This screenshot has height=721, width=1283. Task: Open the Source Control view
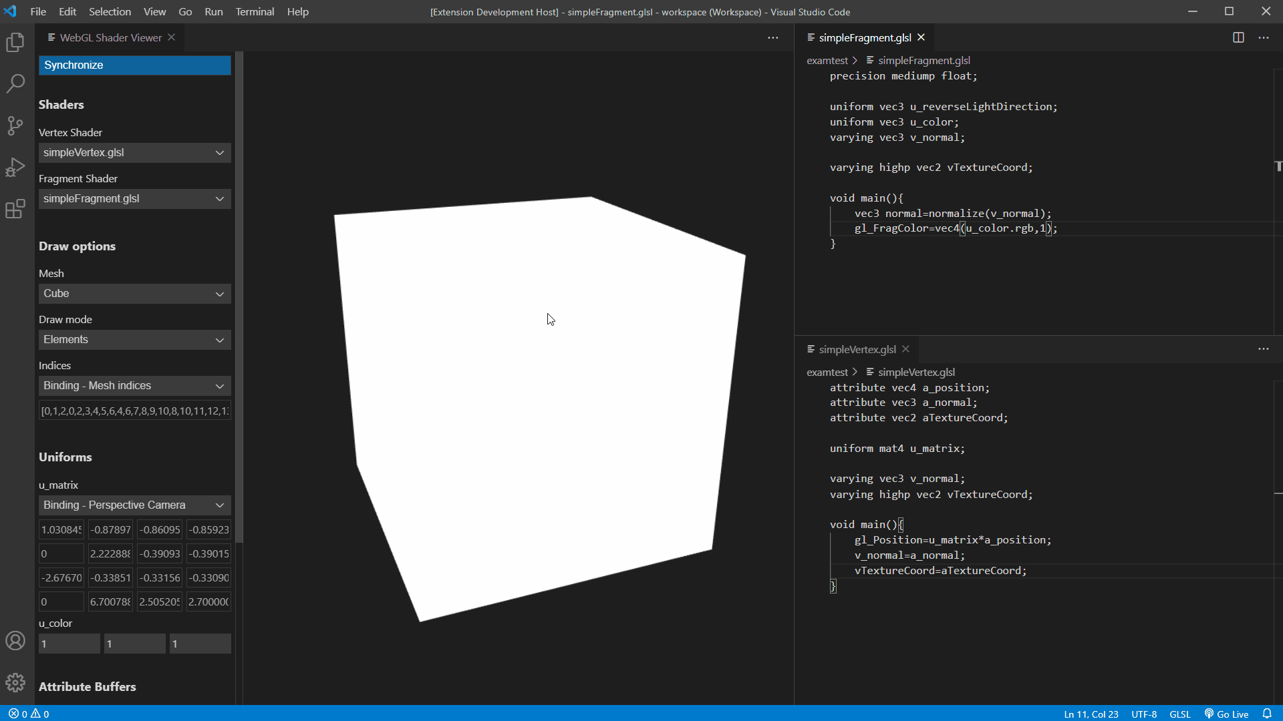tap(15, 126)
